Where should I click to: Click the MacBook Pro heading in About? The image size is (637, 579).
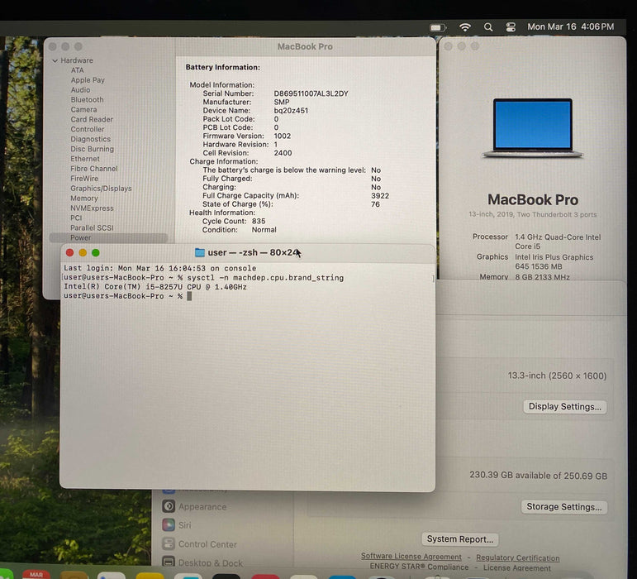pyautogui.click(x=533, y=199)
